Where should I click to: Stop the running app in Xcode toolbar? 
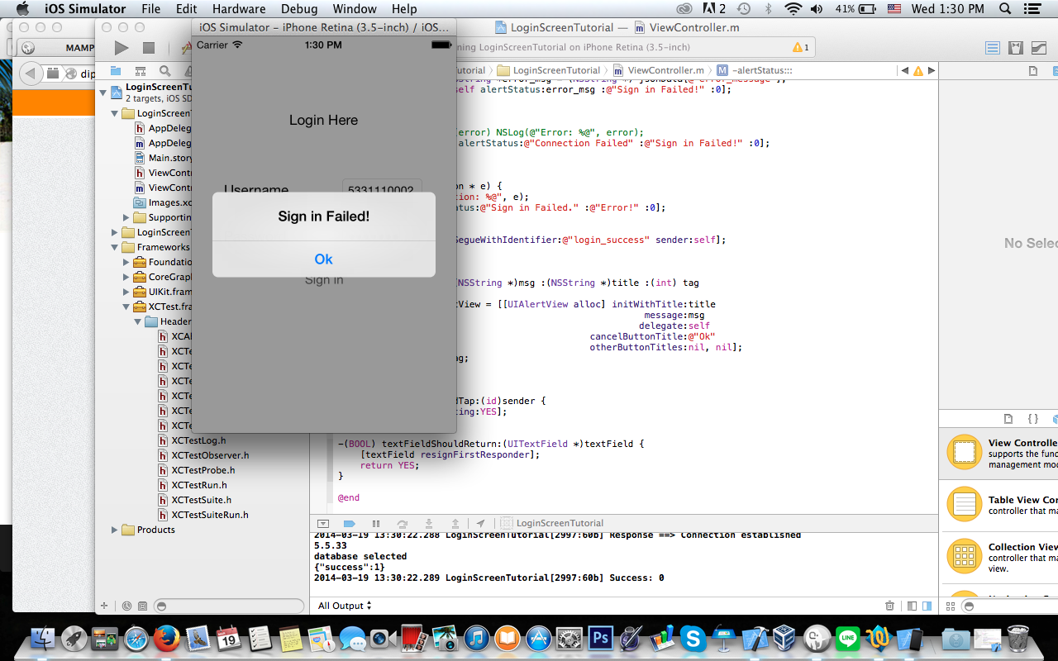coord(150,48)
